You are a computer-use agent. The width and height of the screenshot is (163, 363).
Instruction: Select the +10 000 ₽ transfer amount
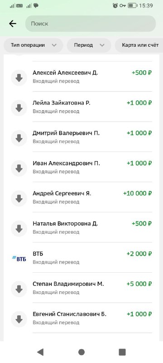click(137, 193)
